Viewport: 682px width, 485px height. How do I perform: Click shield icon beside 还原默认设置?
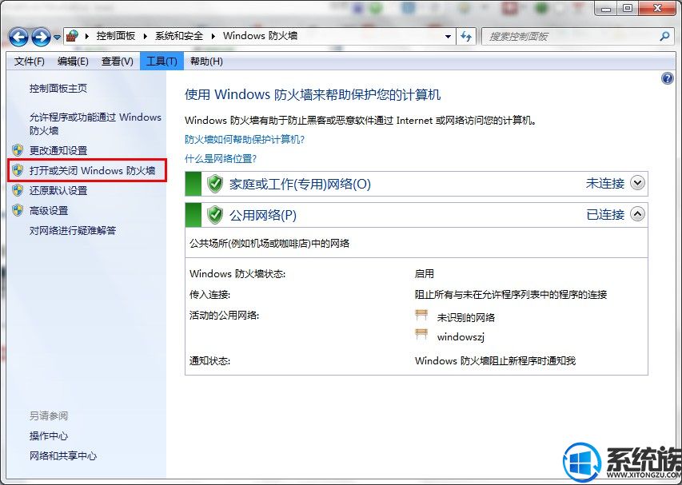click(x=18, y=190)
